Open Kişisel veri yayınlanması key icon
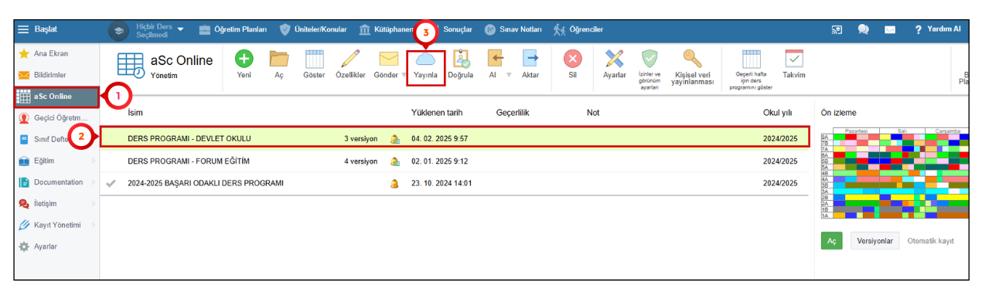 pyautogui.click(x=692, y=59)
